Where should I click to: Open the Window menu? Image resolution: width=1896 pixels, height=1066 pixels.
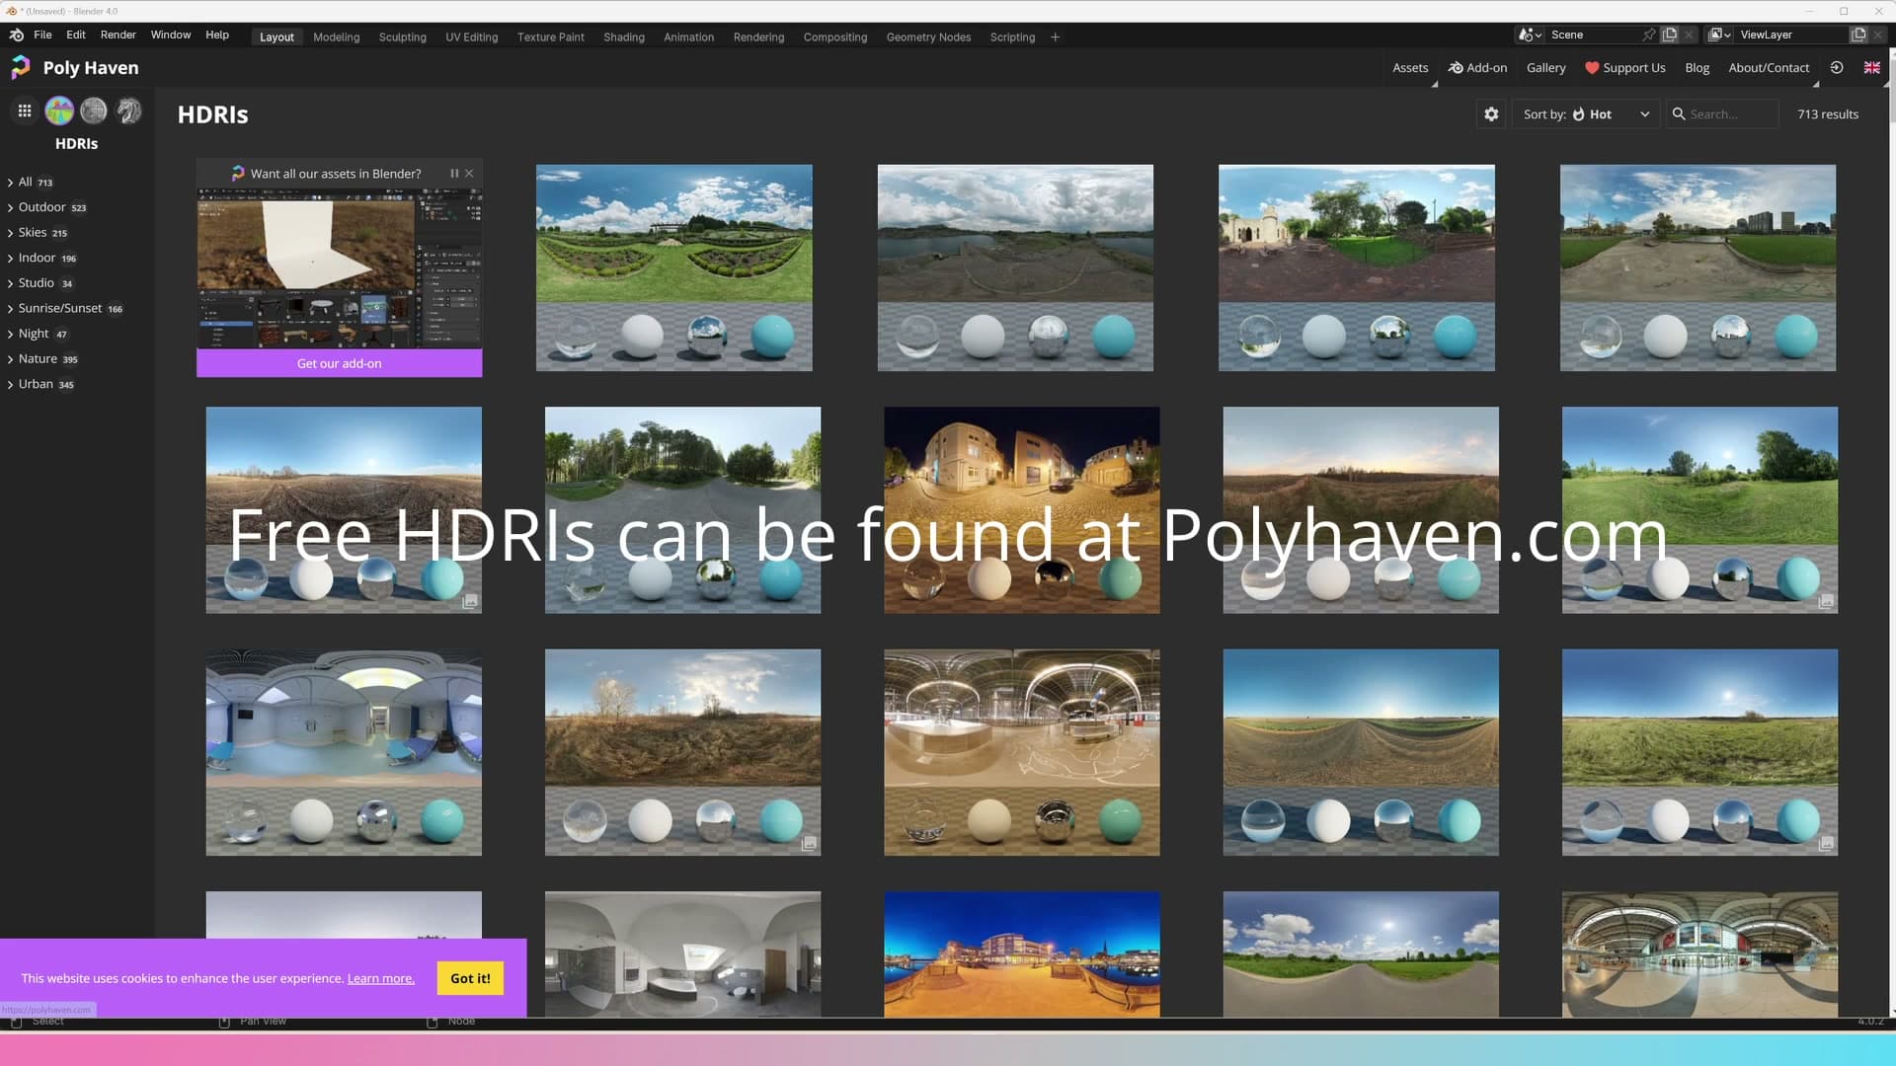(x=171, y=35)
